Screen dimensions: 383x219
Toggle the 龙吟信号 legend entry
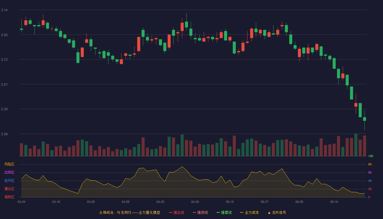(277, 212)
